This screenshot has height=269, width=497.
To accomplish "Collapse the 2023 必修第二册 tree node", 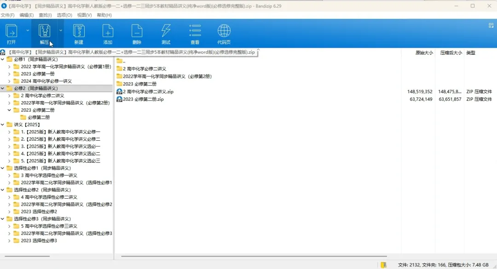I will 9,110.
